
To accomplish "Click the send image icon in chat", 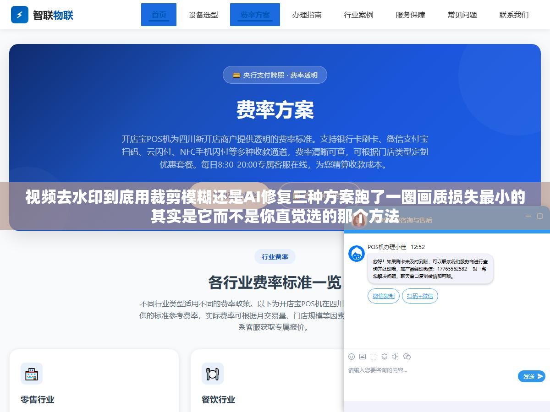I will (363, 357).
